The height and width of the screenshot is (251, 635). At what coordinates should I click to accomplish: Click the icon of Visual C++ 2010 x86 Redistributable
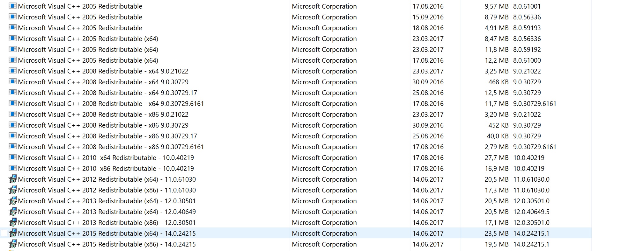point(13,168)
